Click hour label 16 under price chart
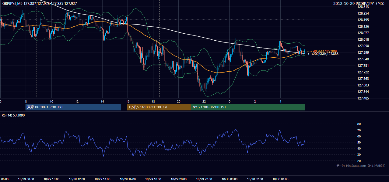The width and height of the screenshot is (389, 182). (128, 101)
